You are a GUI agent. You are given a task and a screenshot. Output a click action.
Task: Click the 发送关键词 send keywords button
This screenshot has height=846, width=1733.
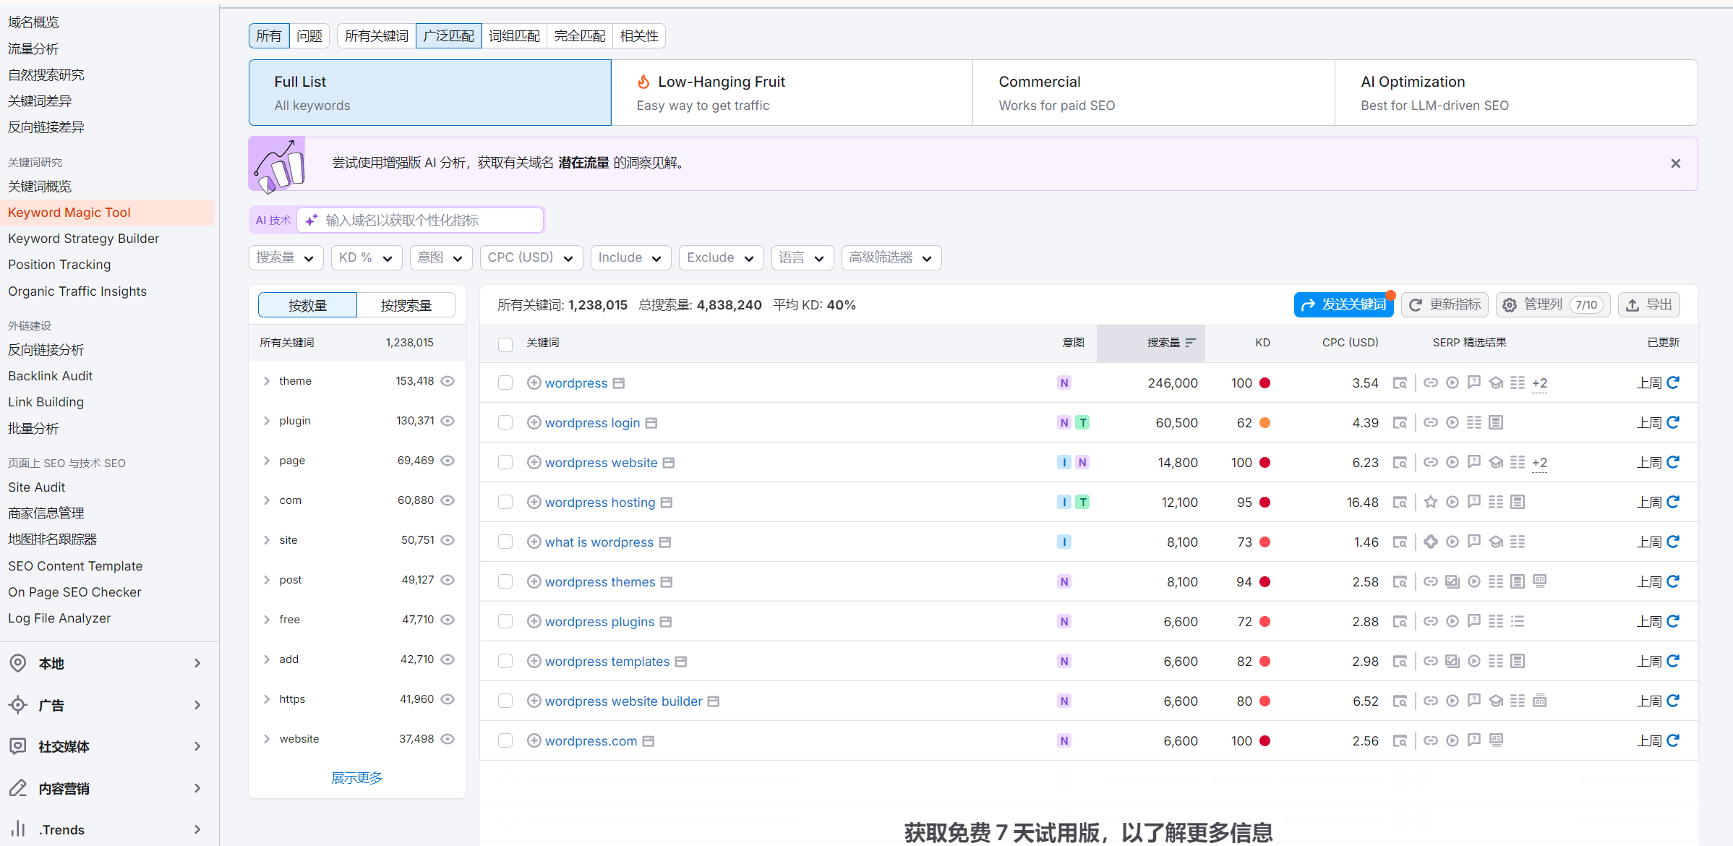coord(1343,304)
